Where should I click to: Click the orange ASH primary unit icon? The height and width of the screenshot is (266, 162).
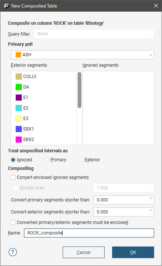click(18, 55)
